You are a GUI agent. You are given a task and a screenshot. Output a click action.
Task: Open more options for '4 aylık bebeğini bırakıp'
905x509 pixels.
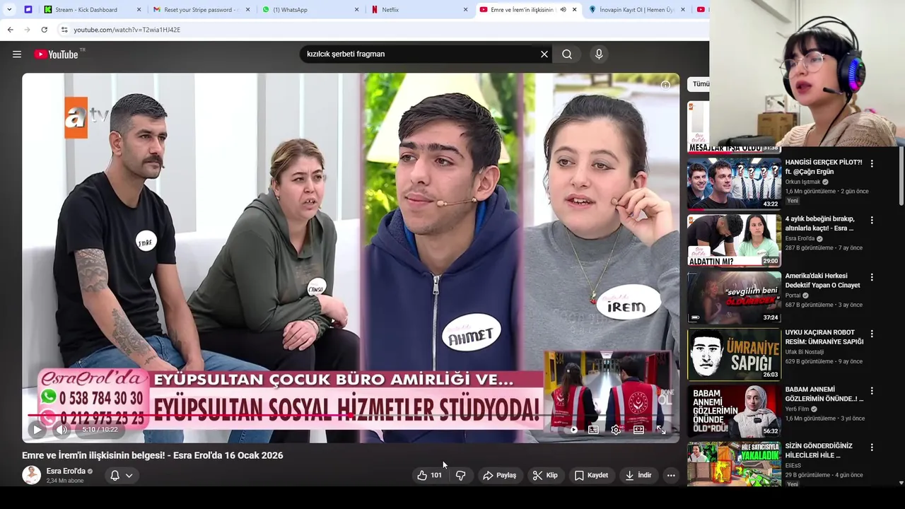(x=872, y=220)
